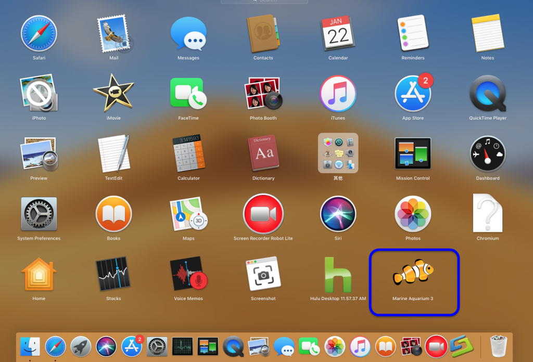Launch System Preferences
533x362 pixels.
tap(38, 215)
